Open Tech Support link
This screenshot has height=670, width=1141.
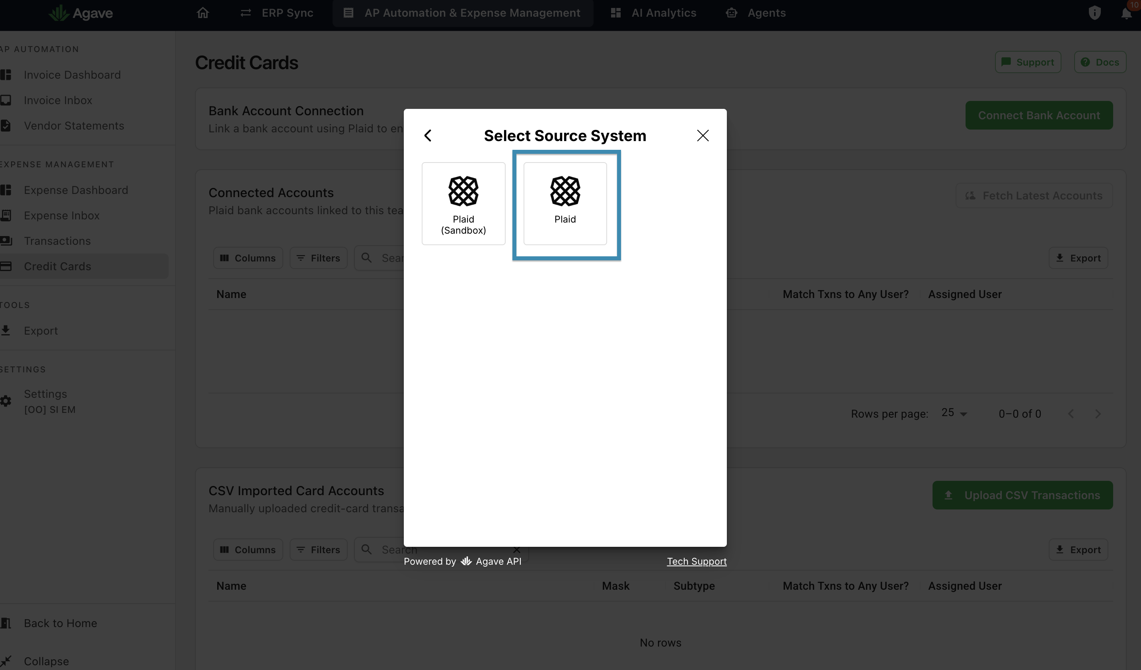coord(696,562)
